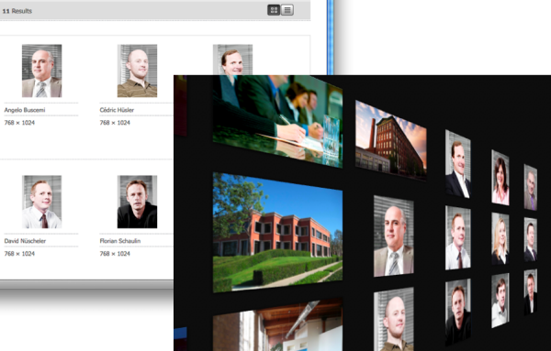Click the Cédric Hüsler name label
Image resolution: width=551 pixels, height=351 pixels.
117,110
